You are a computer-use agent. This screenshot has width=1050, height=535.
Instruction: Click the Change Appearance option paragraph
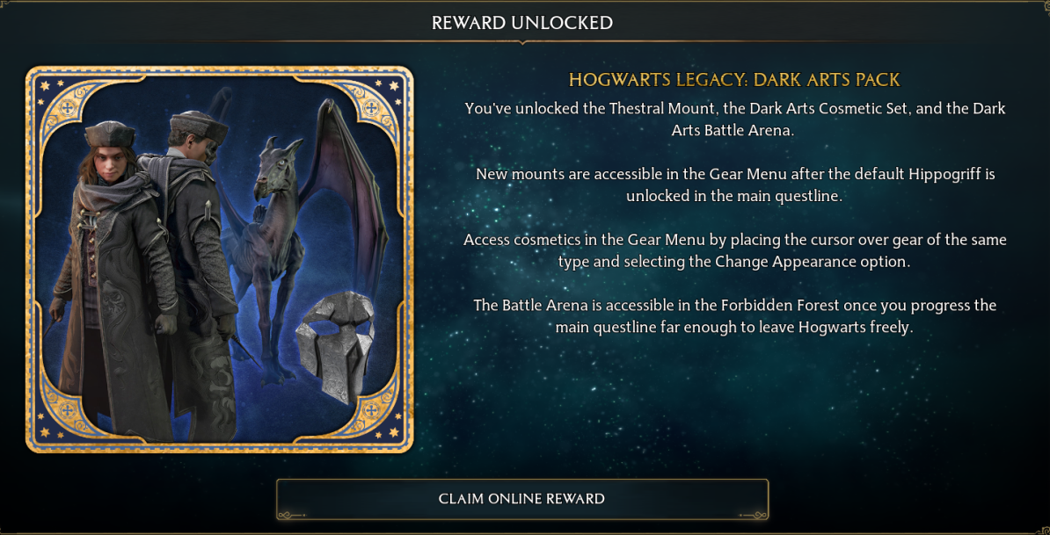[x=734, y=250]
